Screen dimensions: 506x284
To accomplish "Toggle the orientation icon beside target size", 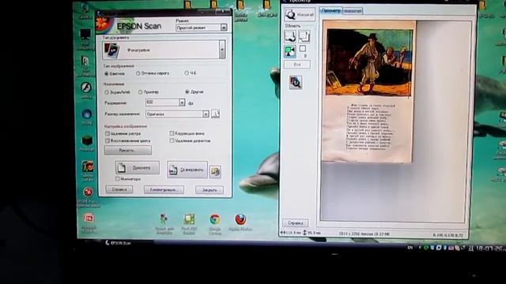I will pos(216,114).
